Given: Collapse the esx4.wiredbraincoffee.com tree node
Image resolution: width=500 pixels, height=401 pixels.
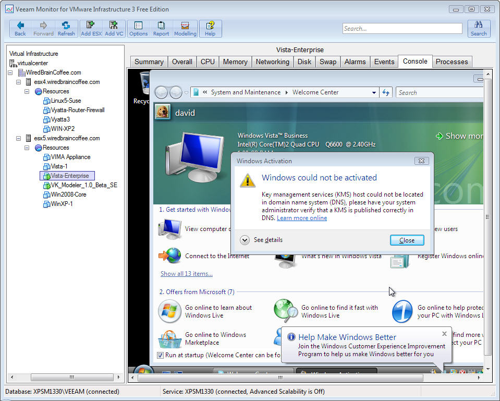Looking at the screenshot, I should (x=19, y=82).
